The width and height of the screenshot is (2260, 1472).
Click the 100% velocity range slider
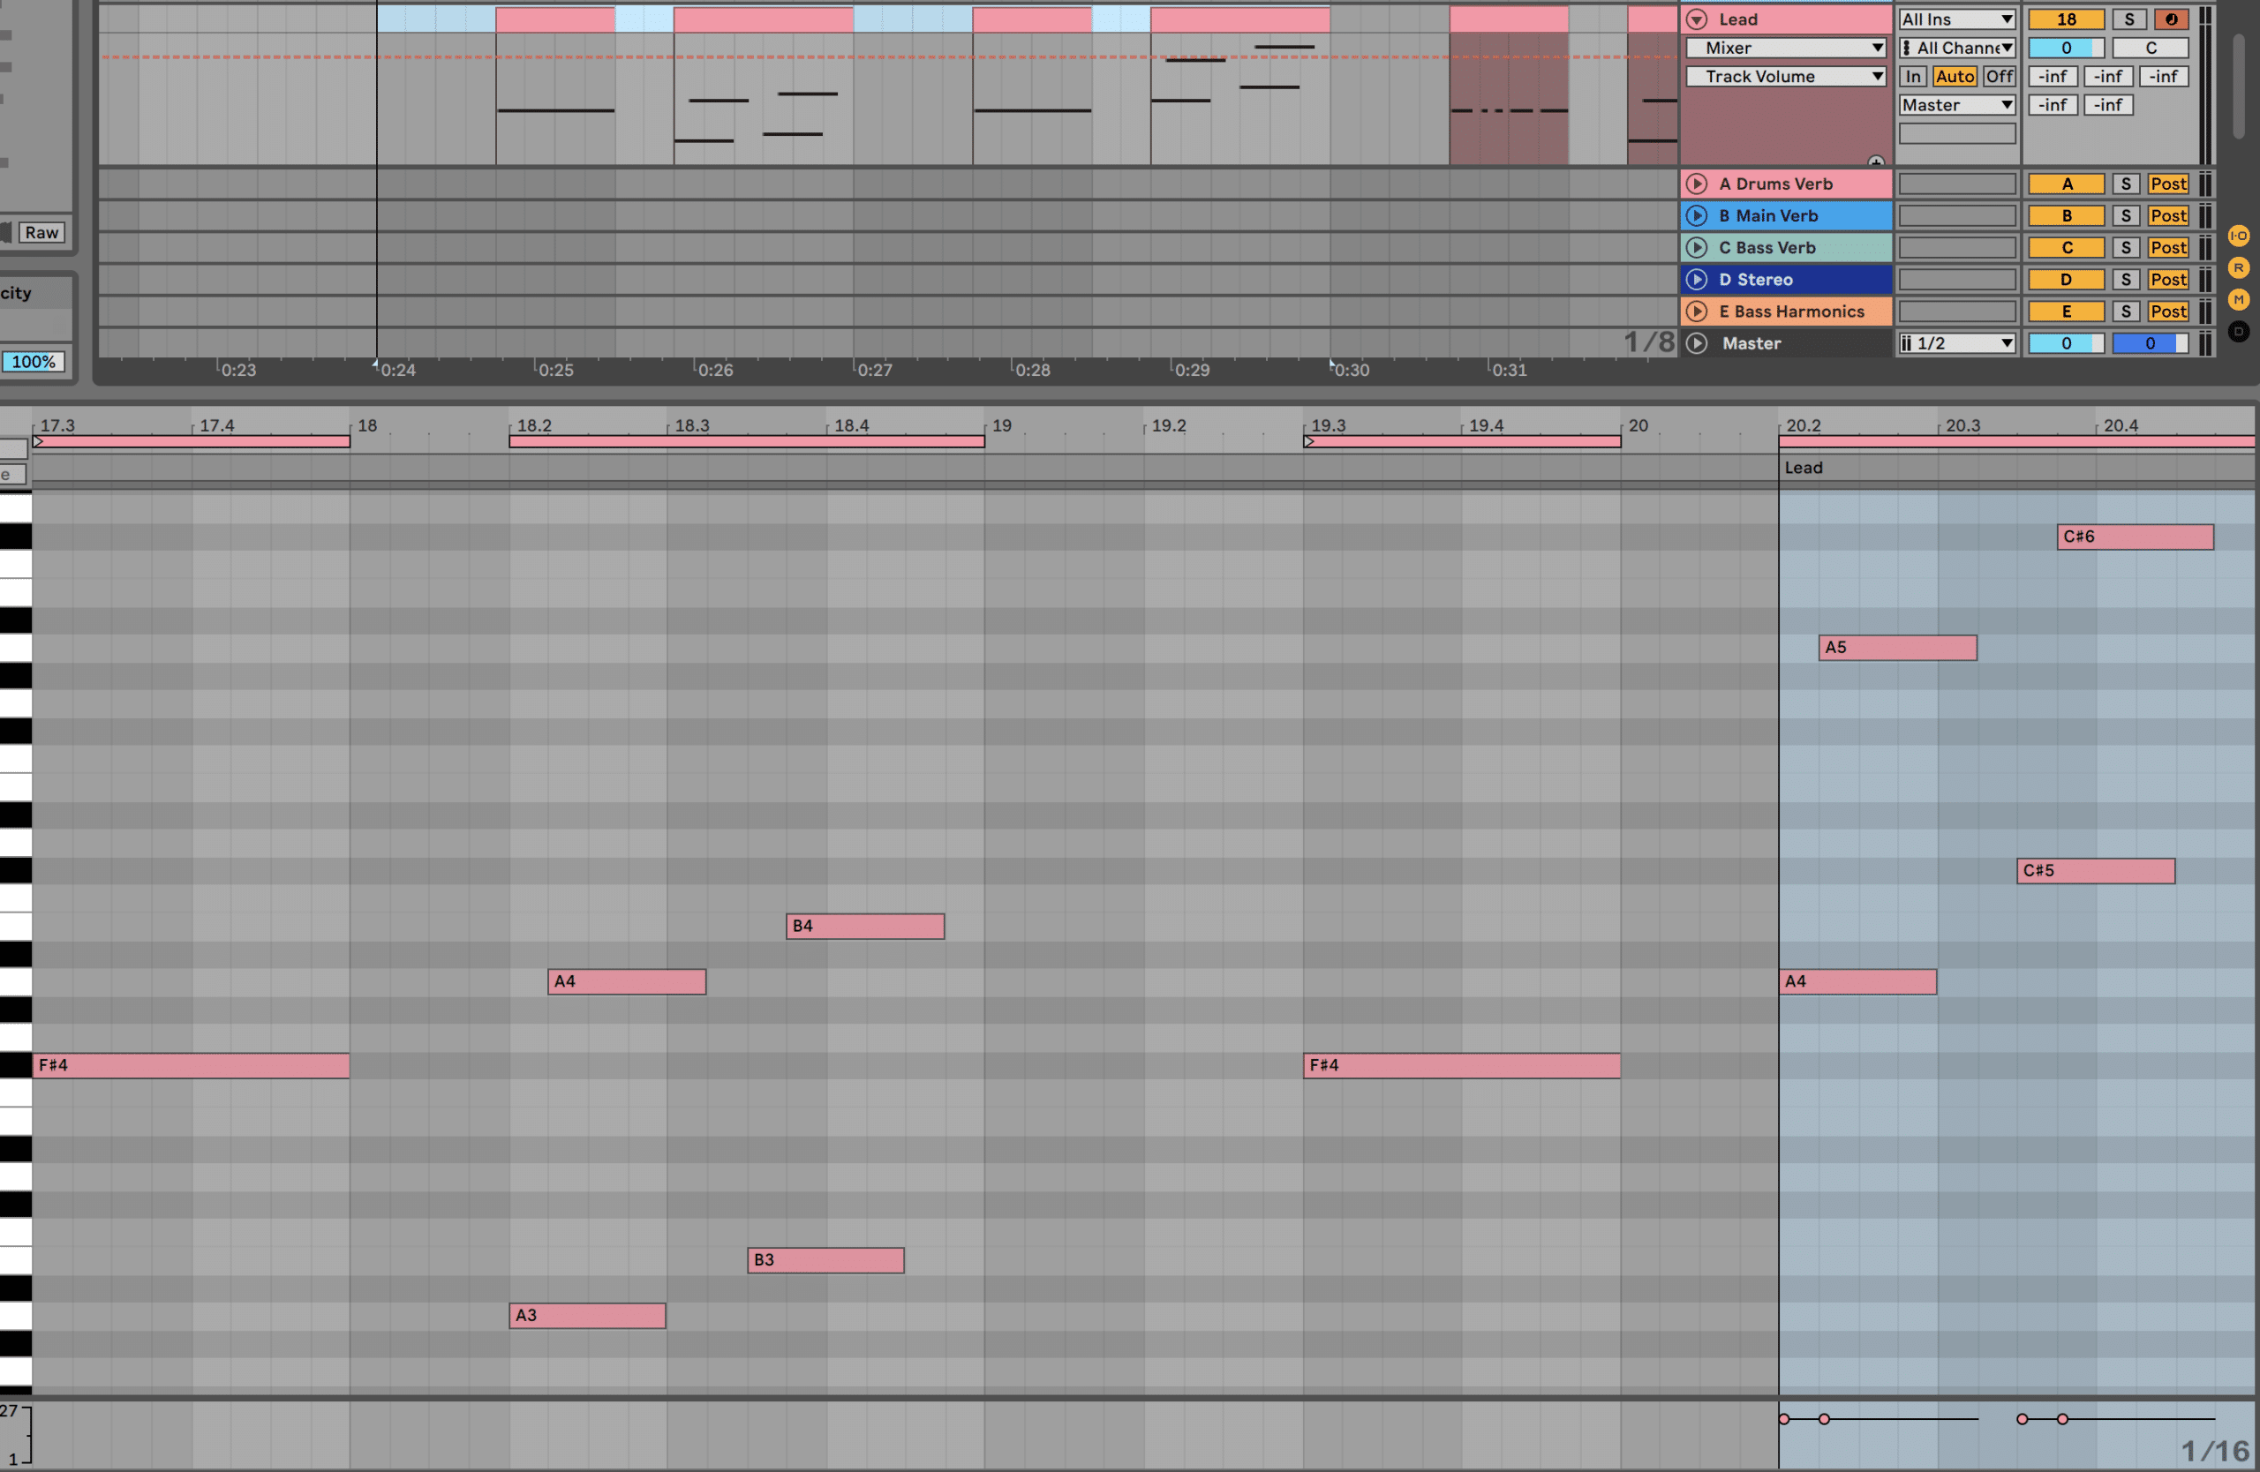pyautogui.click(x=34, y=362)
